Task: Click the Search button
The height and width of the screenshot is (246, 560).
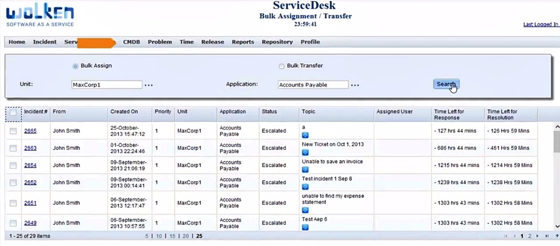Action: click(446, 84)
